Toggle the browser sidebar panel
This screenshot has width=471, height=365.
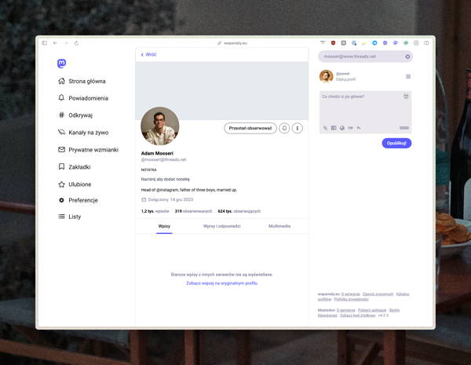click(45, 43)
